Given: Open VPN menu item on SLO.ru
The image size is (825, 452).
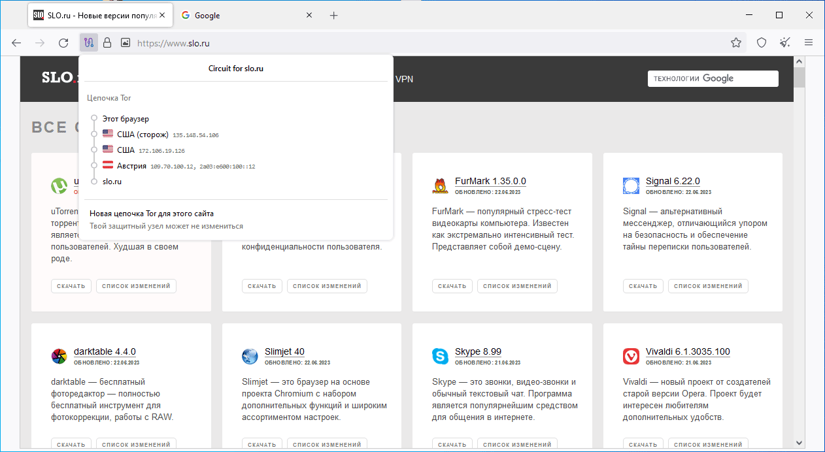Looking at the screenshot, I should 405,79.
